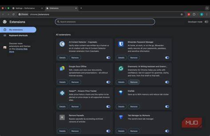Click the magnifier icon in search box
The height and width of the screenshot is (136, 210).
58,22
